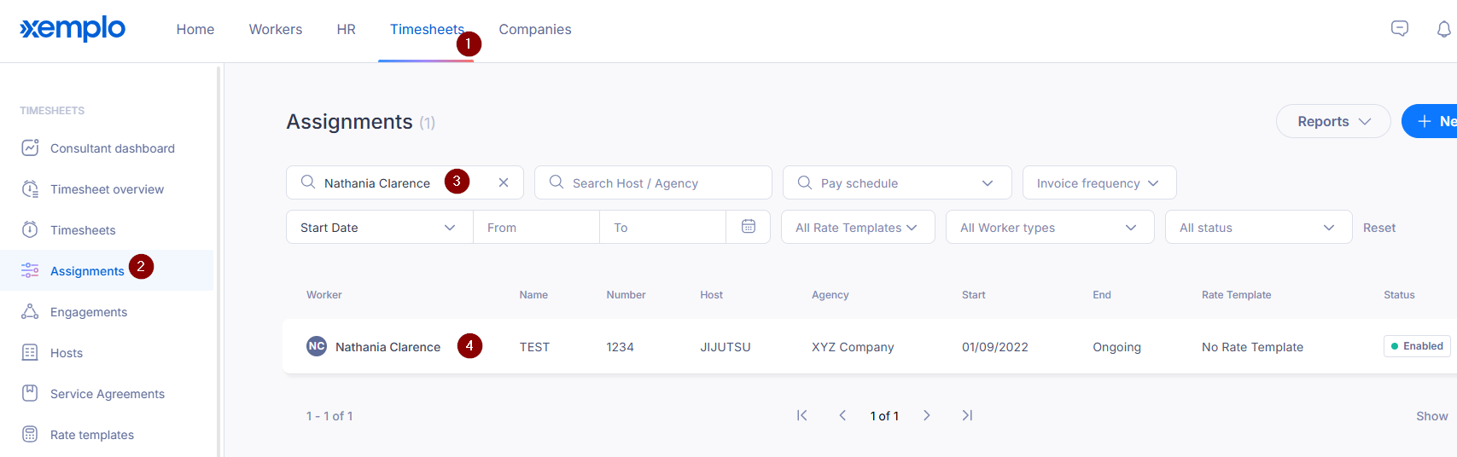Viewport: 1457px width, 457px height.
Task: Open the All status dropdown
Action: click(x=1257, y=228)
